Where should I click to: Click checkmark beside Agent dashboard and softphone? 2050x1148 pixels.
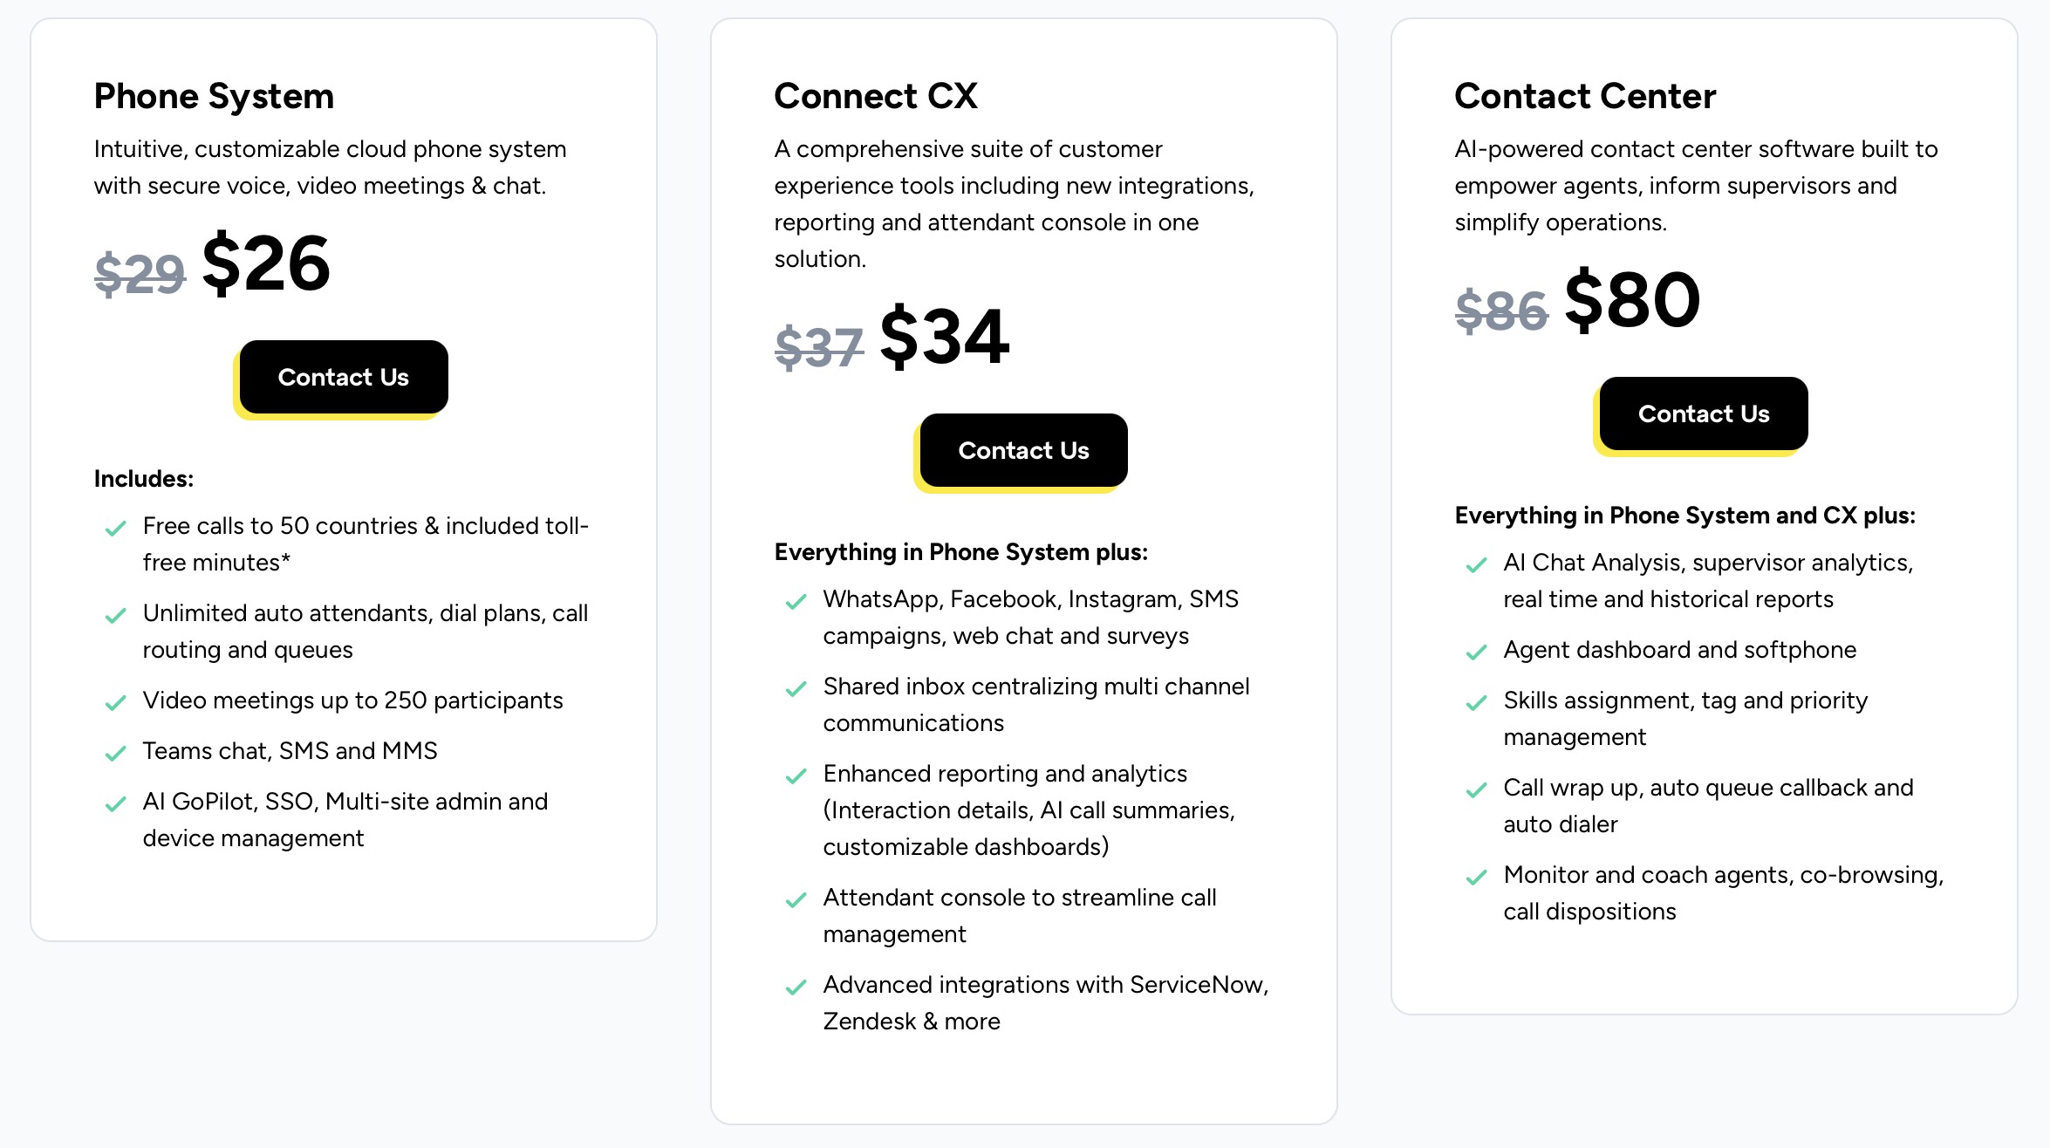pos(1476,652)
